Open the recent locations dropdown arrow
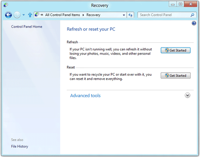200x157 pixels. coord(24,15)
